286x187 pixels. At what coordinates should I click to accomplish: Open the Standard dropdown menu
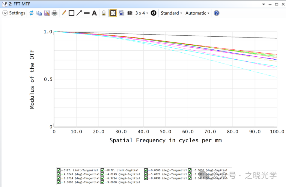pyautogui.click(x=171, y=13)
